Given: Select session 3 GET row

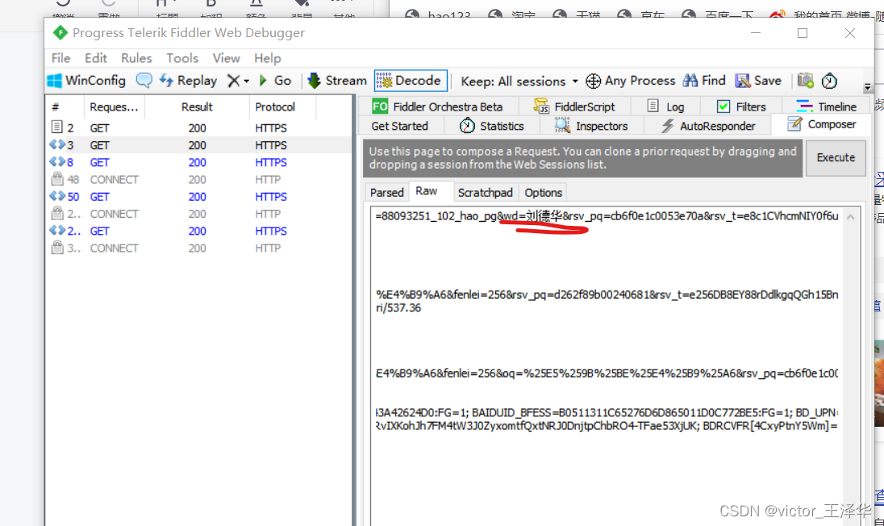Looking at the screenshot, I should (198, 145).
